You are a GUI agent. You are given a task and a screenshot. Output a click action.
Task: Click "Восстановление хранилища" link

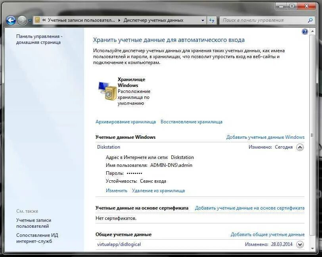coord(192,122)
